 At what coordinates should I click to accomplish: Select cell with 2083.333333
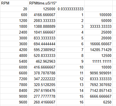(x=42, y=21)
